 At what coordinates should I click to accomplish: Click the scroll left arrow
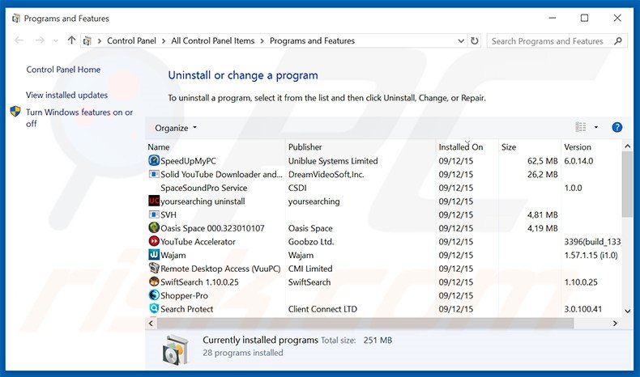tap(151, 324)
